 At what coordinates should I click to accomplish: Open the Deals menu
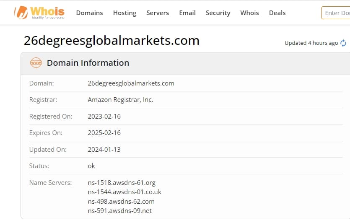click(277, 13)
